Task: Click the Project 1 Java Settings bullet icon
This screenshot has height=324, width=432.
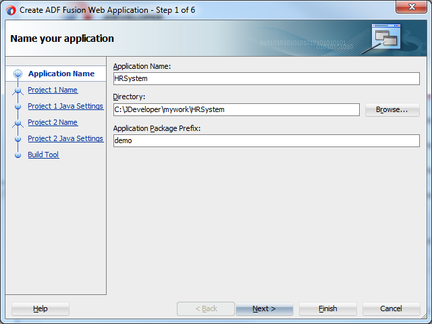Action: click(x=18, y=107)
